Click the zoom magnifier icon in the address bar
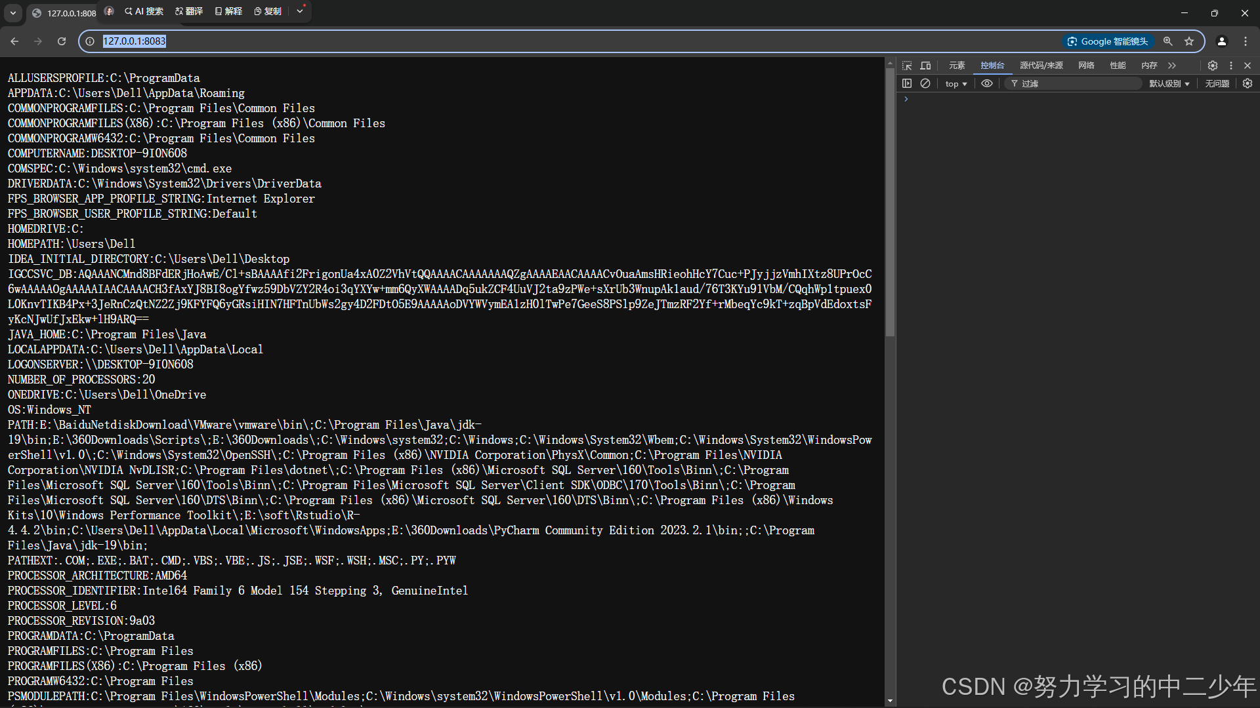1260x708 pixels. [1168, 41]
